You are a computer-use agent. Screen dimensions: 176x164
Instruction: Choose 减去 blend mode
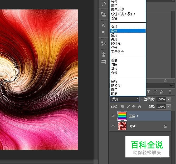[x=128, y=69]
